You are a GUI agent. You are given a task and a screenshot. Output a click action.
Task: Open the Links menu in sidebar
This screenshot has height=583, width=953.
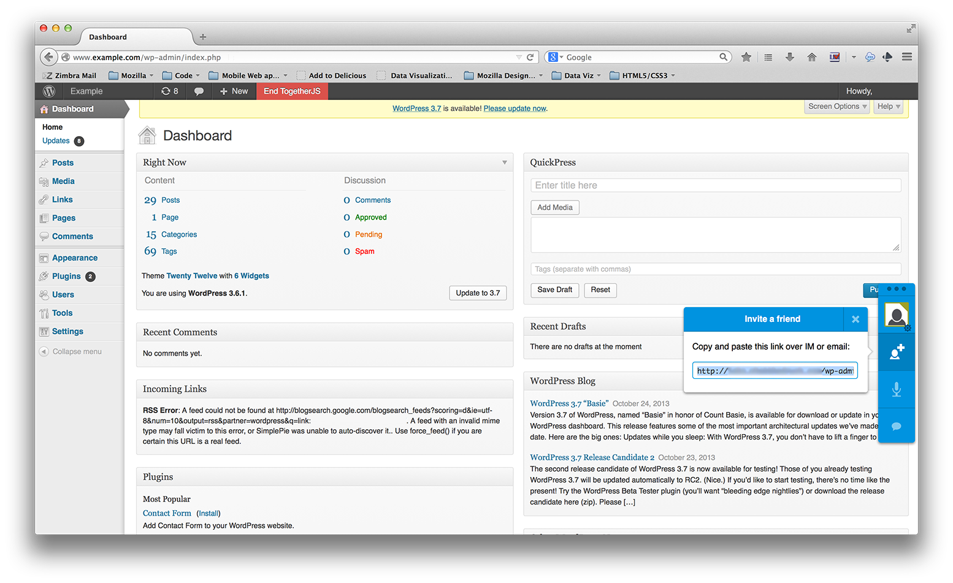click(x=62, y=200)
